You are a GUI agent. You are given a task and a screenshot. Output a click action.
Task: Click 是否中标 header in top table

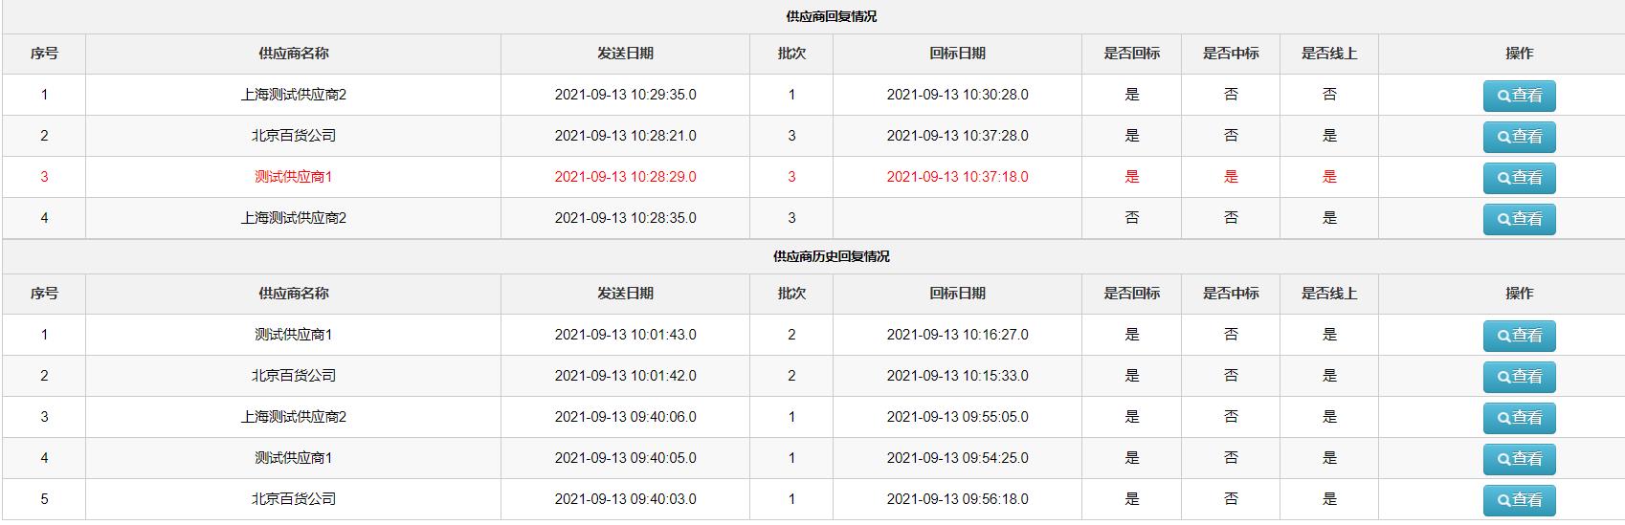coord(1231,54)
